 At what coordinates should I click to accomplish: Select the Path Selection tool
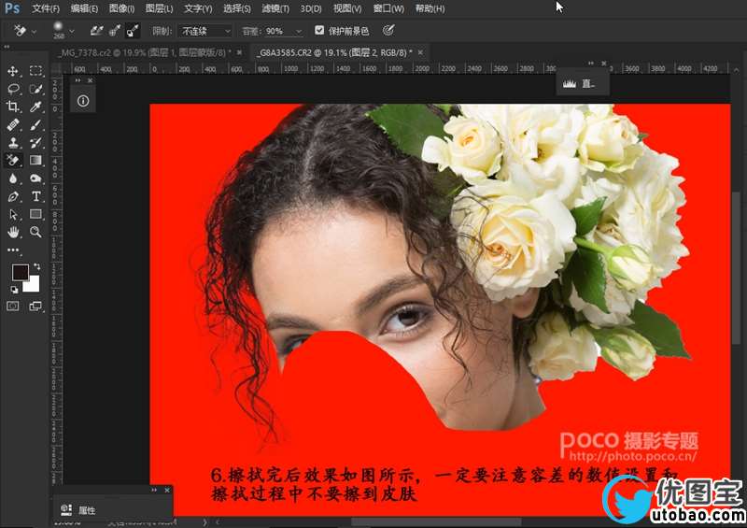pos(13,214)
